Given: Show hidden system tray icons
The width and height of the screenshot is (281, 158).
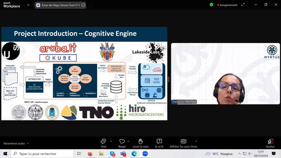Looking at the screenshot, I should pos(239,154).
